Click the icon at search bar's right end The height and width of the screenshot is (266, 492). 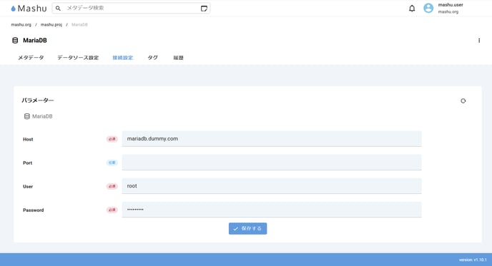tap(204, 9)
